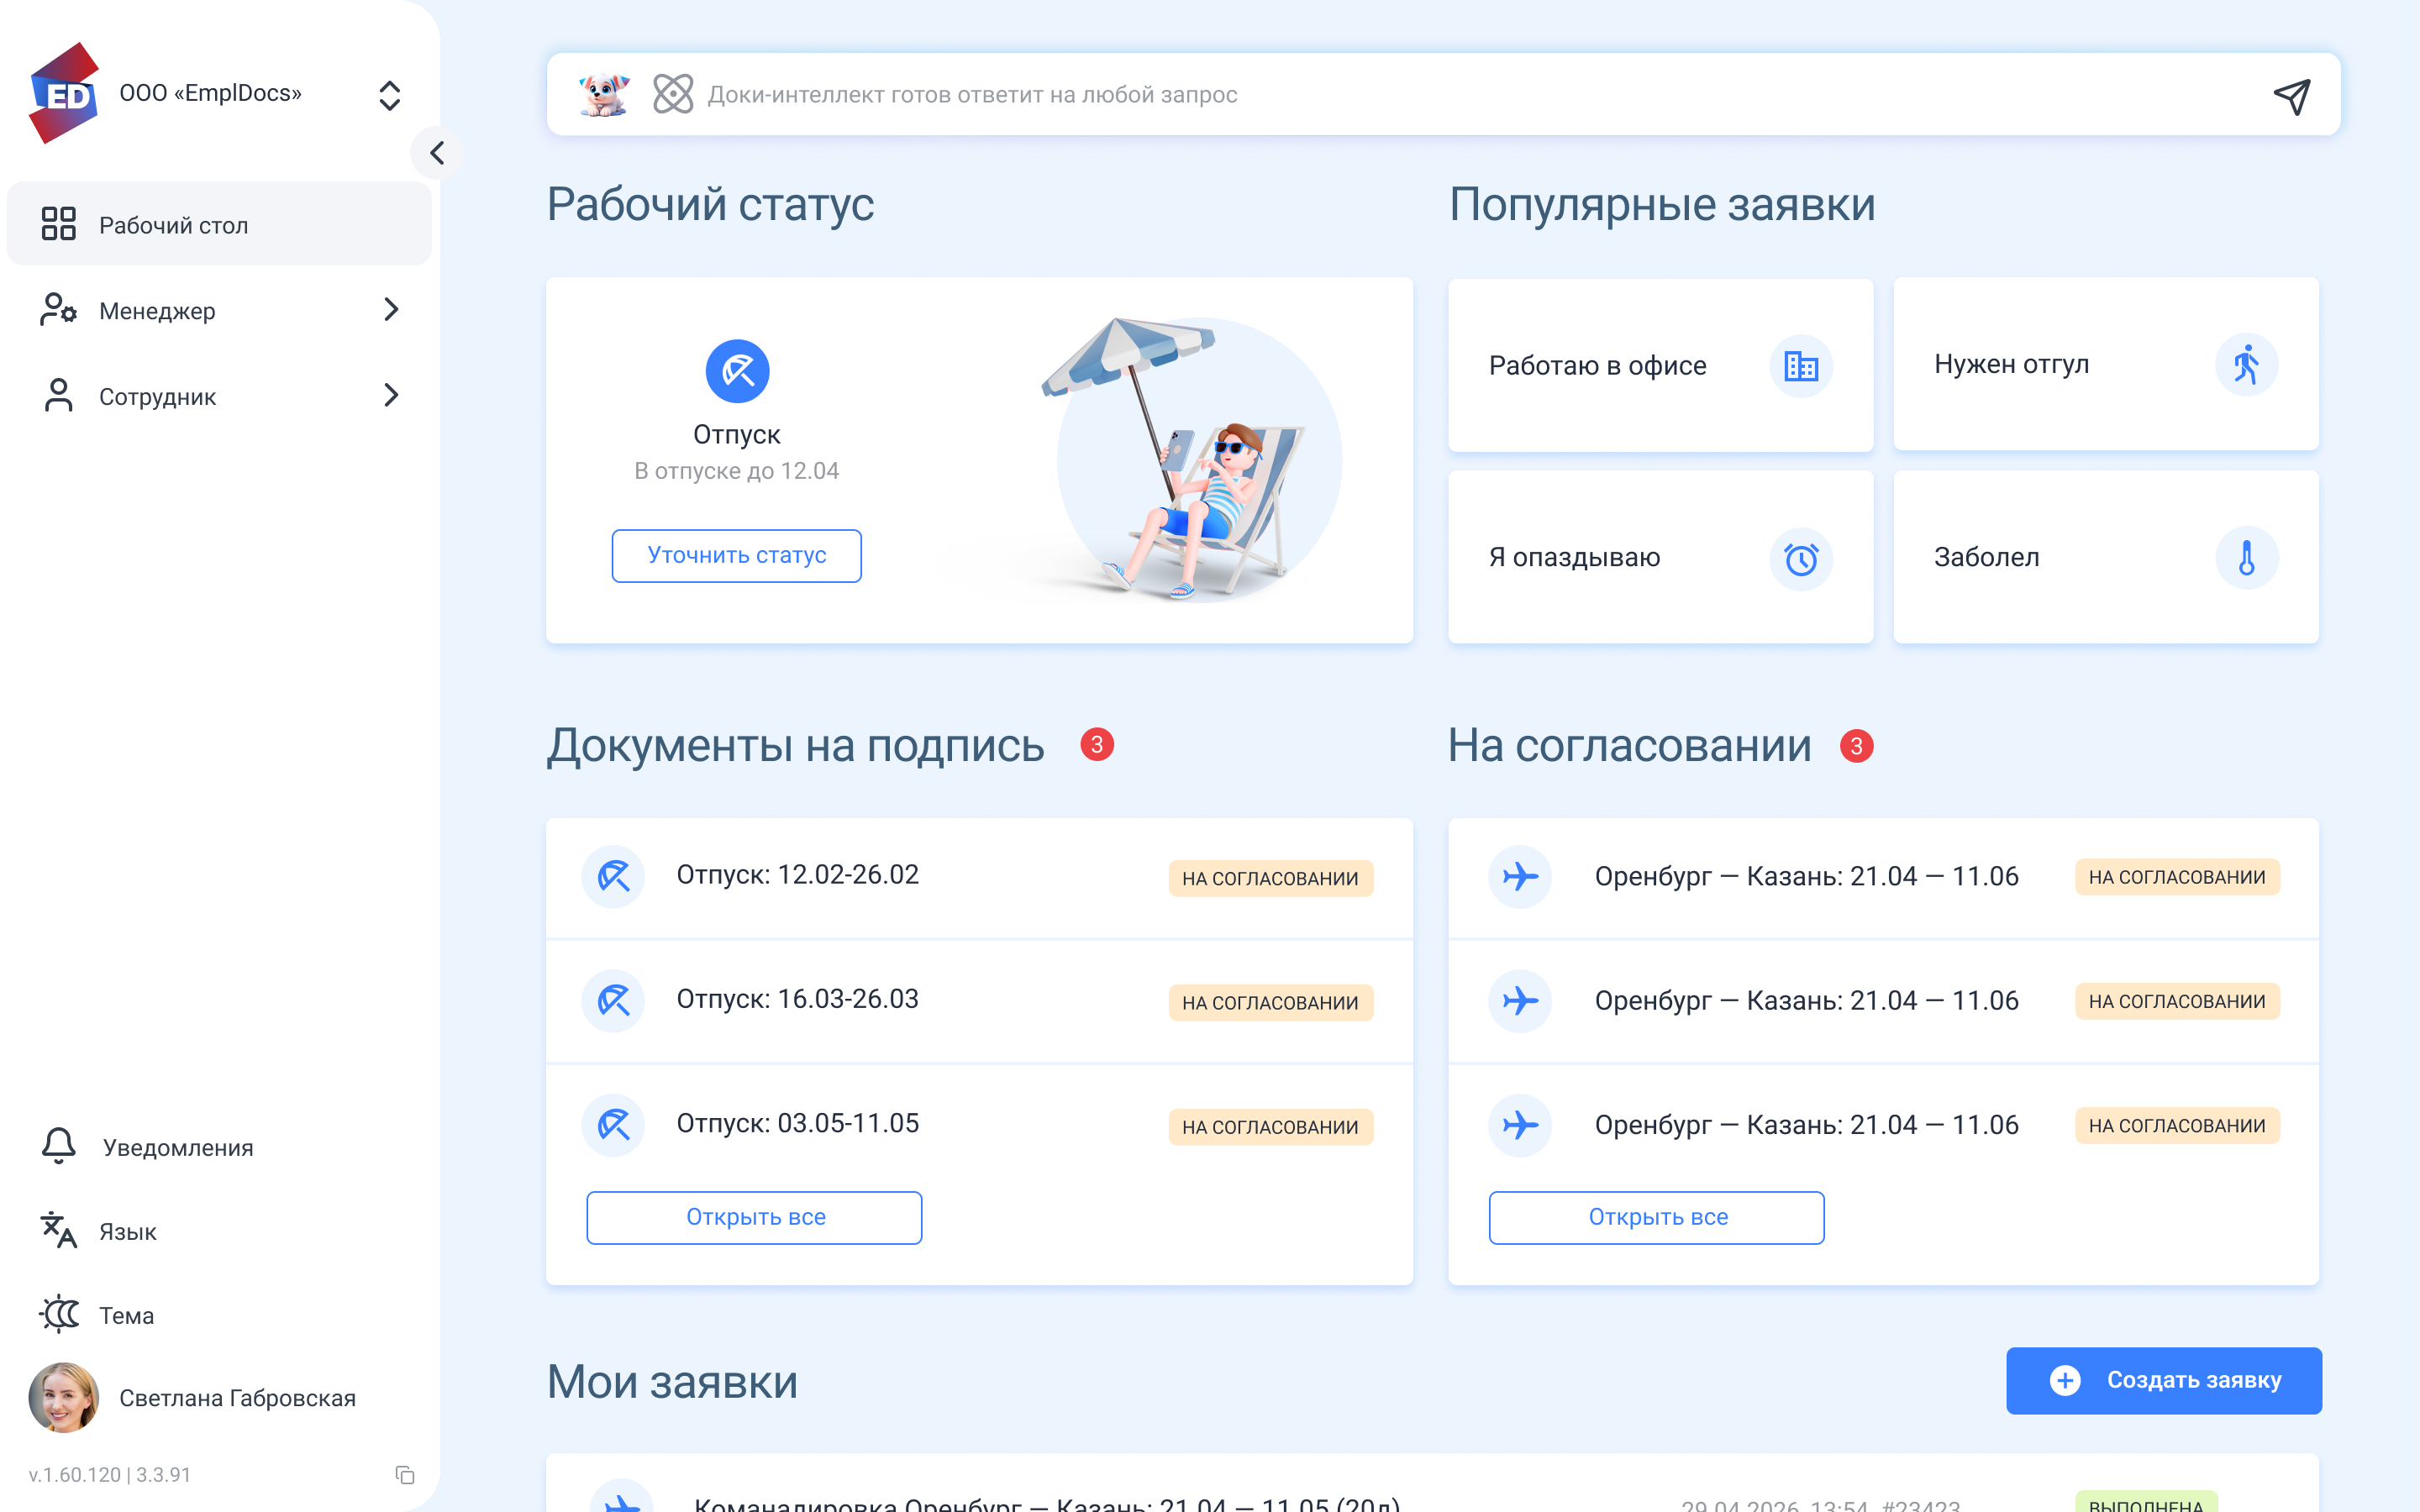This screenshot has height=1512, width=2420.
Task: Open the Язык language menu item
Action: click(x=126, y=1231)
